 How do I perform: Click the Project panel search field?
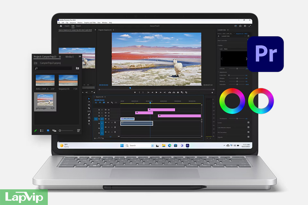[x=54, y=68]
